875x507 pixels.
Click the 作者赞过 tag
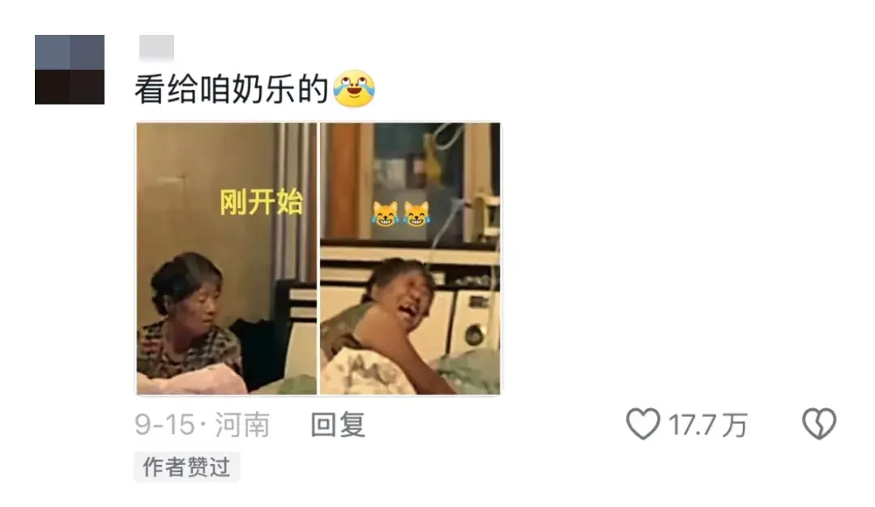pyautogui.click(x=187, y=467)
